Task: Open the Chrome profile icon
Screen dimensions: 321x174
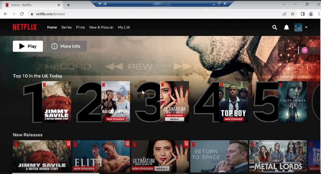Action: click(311, 14)
